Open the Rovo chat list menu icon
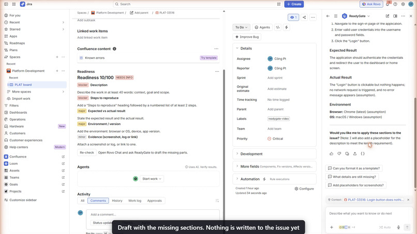This screenshot has width=417, height=234. pyautogui.click(x=336, y=16)
